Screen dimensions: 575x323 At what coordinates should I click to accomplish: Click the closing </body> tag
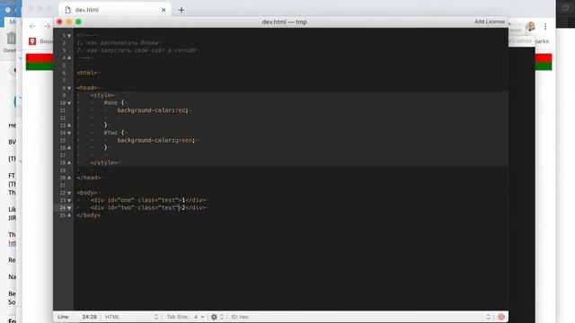89,215
